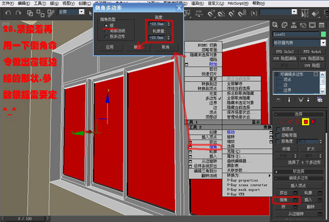Click the 轮廓量 spinner arrows
329x222 pixels.
169,38
